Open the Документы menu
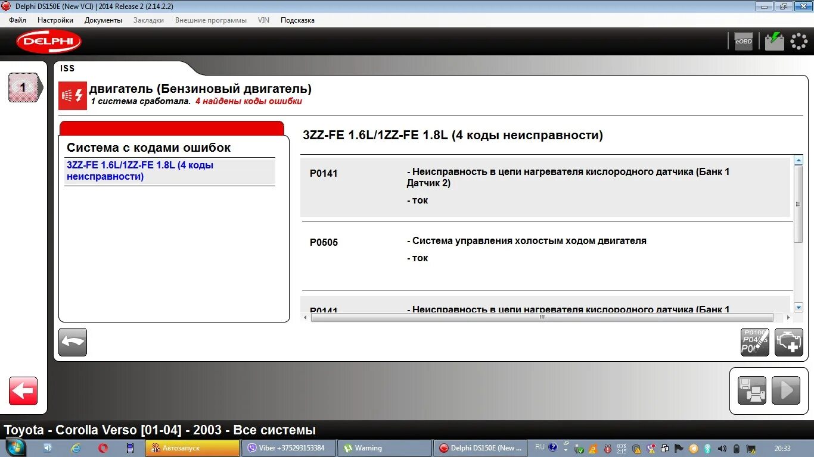Image resolution: width=814 pixels, height=457 pixels. (x=103, y=20)
